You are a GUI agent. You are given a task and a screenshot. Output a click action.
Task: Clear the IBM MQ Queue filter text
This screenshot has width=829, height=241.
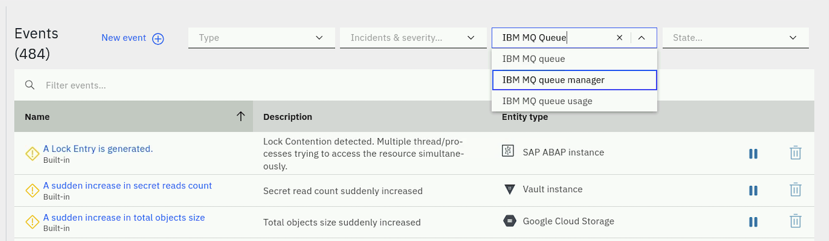[x=619, y=38]
